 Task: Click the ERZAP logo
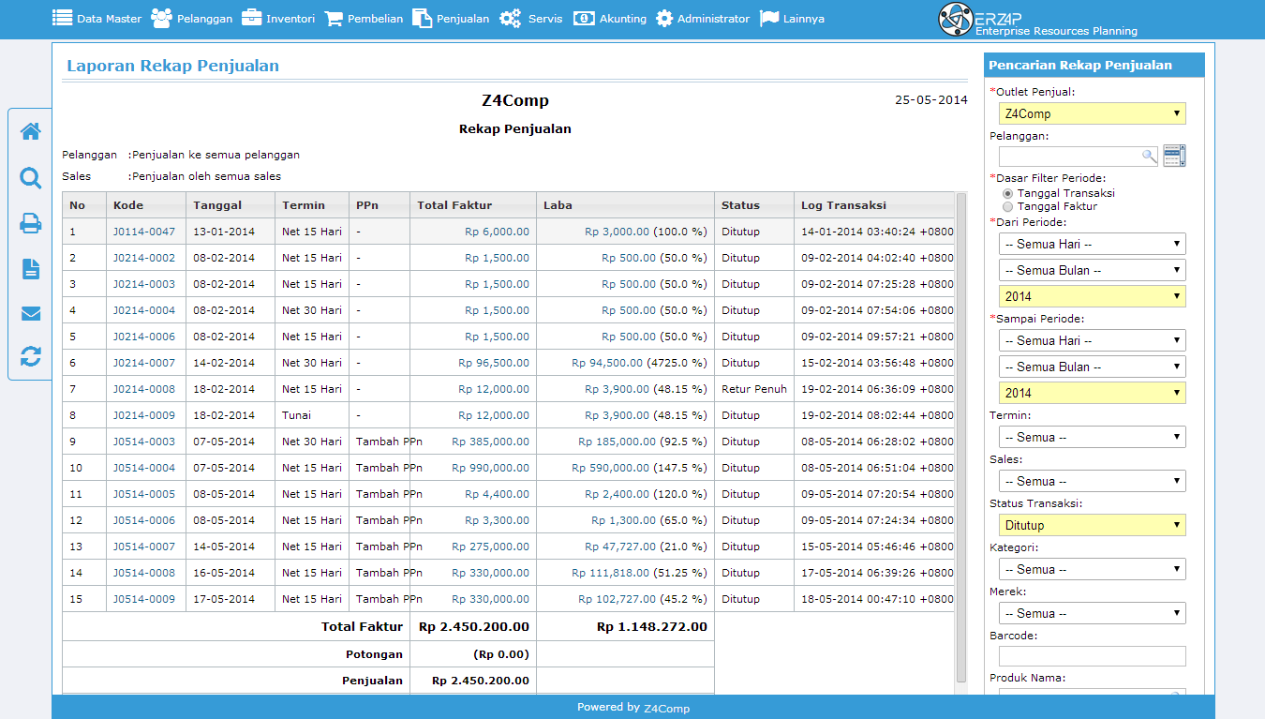(1038, 19)
